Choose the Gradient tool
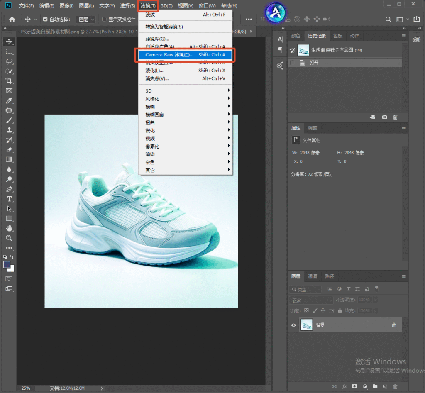 click(9, 160)
